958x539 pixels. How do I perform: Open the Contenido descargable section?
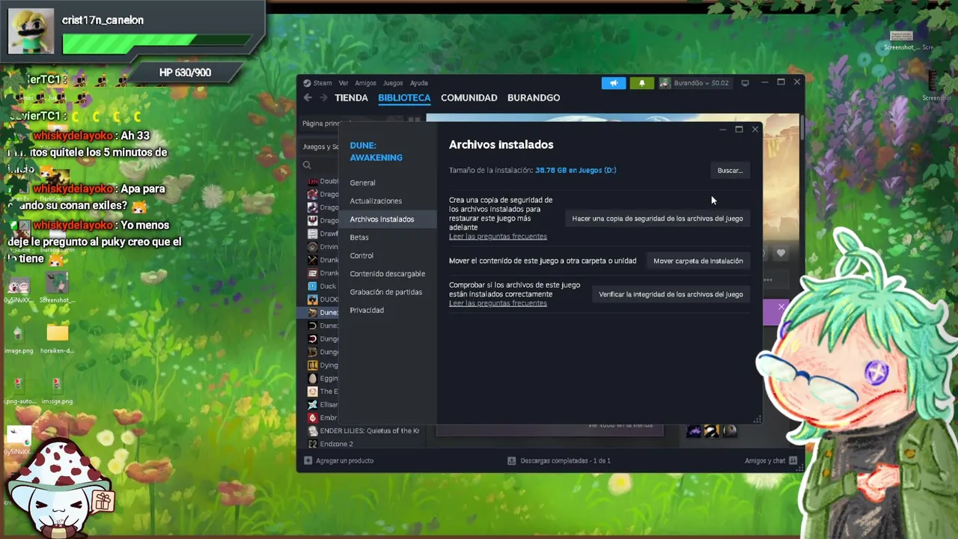coord(387,274)
